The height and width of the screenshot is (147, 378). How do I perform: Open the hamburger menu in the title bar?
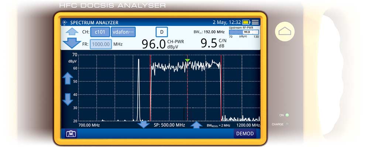click(x=255, y=23)
